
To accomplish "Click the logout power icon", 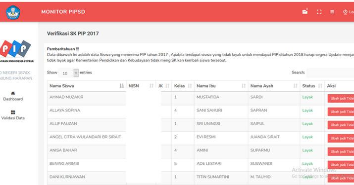I will point(345,12).
